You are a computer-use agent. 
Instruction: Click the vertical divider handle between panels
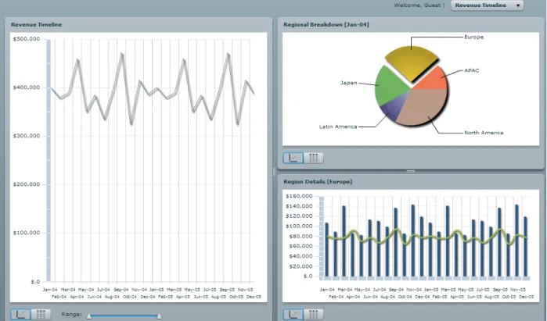[275, 171]
